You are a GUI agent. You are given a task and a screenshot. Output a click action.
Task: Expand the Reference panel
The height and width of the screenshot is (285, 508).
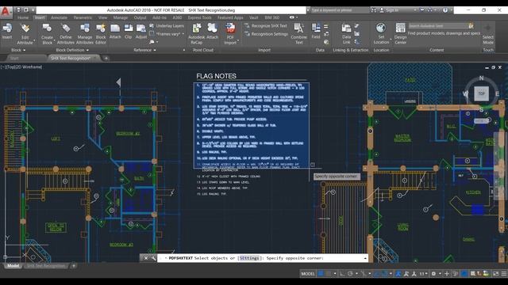pos(144,50)
